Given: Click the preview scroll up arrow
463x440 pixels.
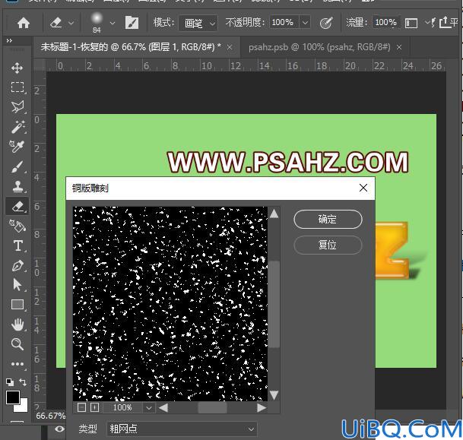Looking at the screenshot, I should (x=274, y=214).
